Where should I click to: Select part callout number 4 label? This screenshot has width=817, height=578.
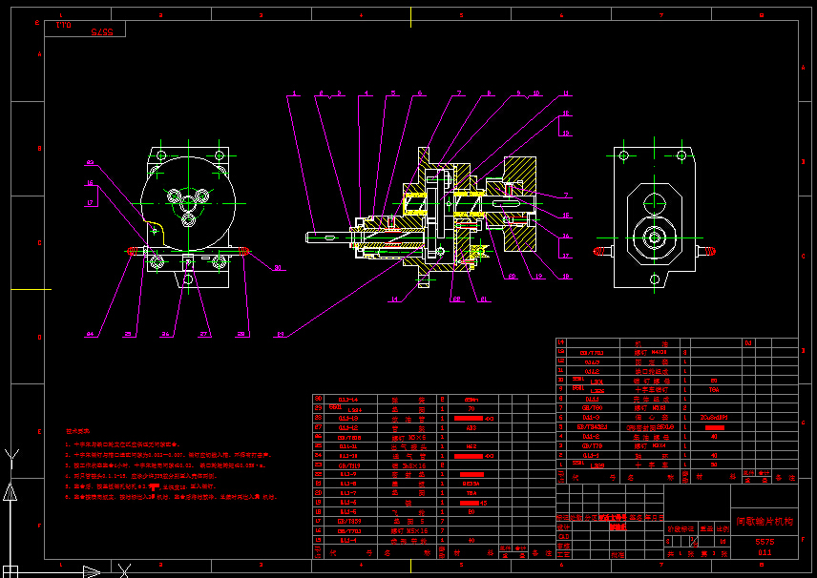tap(367, 93)
